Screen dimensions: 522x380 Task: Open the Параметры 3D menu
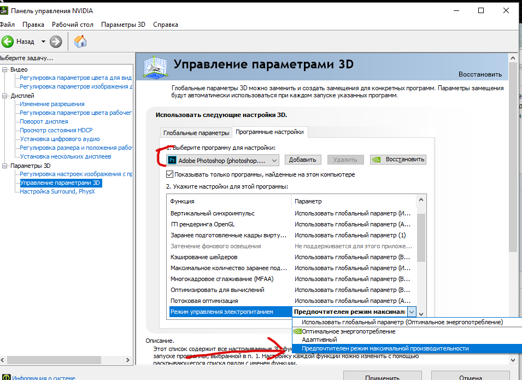coord(123,25)
